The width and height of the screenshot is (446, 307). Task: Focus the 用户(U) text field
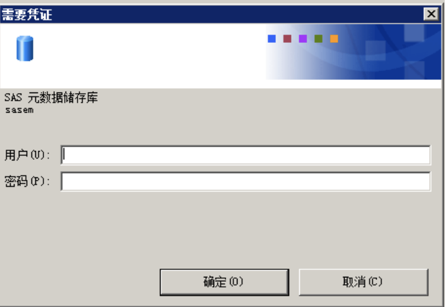coord(246,155)
